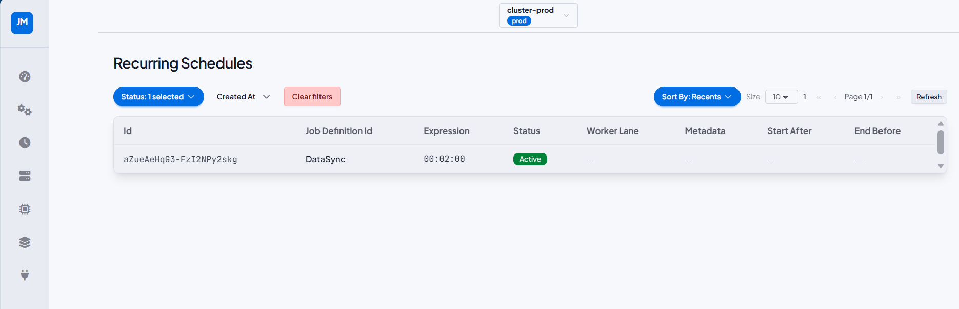Click the table scrollbar down arrow

coord(941,166)
